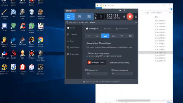Toggle webcam overlay icon in Bandicam toolbar
Screen dimensions: 183x103
[101, 17]
